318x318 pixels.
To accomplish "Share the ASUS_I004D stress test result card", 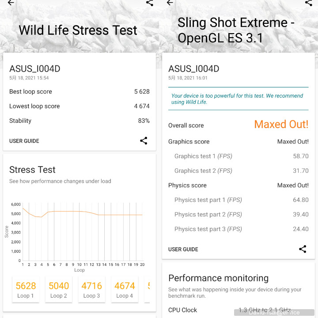I will [x=144, y=141].
